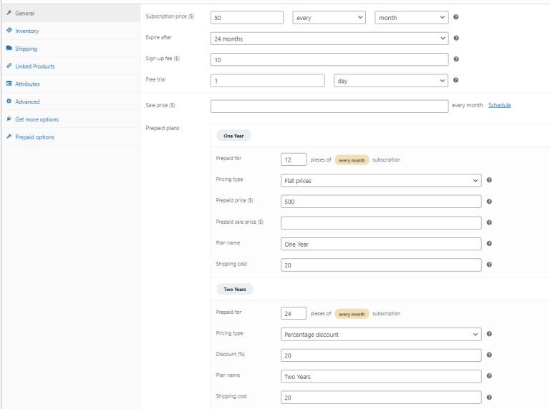Screen dimensions: 550x409
Task: Click the Plan name field 'Two Years'
Action: [381, 376]
